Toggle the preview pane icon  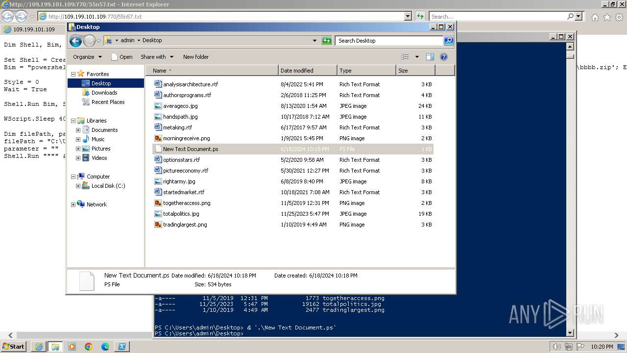click(430, 57)
